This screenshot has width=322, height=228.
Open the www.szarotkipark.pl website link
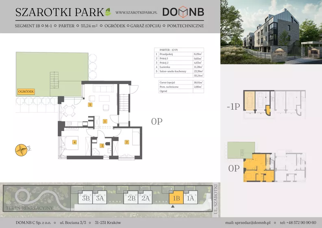136,13
